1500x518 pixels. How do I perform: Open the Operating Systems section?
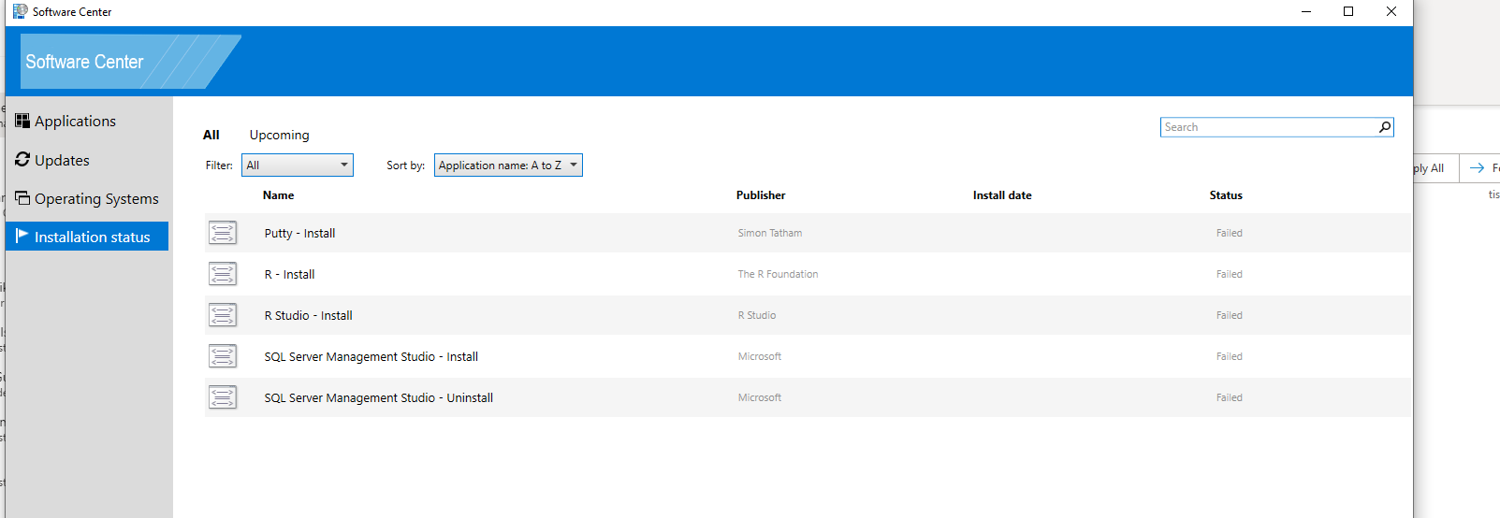coord(96,199)
